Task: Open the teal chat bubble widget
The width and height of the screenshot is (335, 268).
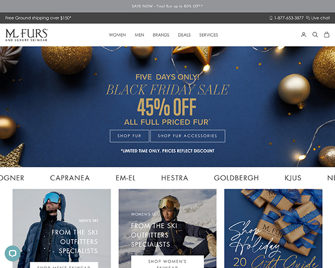Action: pyautogui.click(x=12, y=253)
